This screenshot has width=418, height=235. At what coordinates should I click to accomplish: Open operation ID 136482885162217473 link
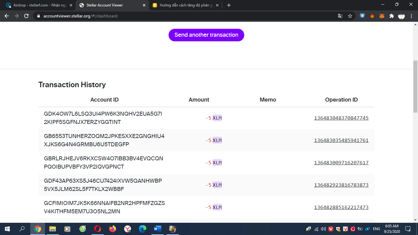coord(341,207)
